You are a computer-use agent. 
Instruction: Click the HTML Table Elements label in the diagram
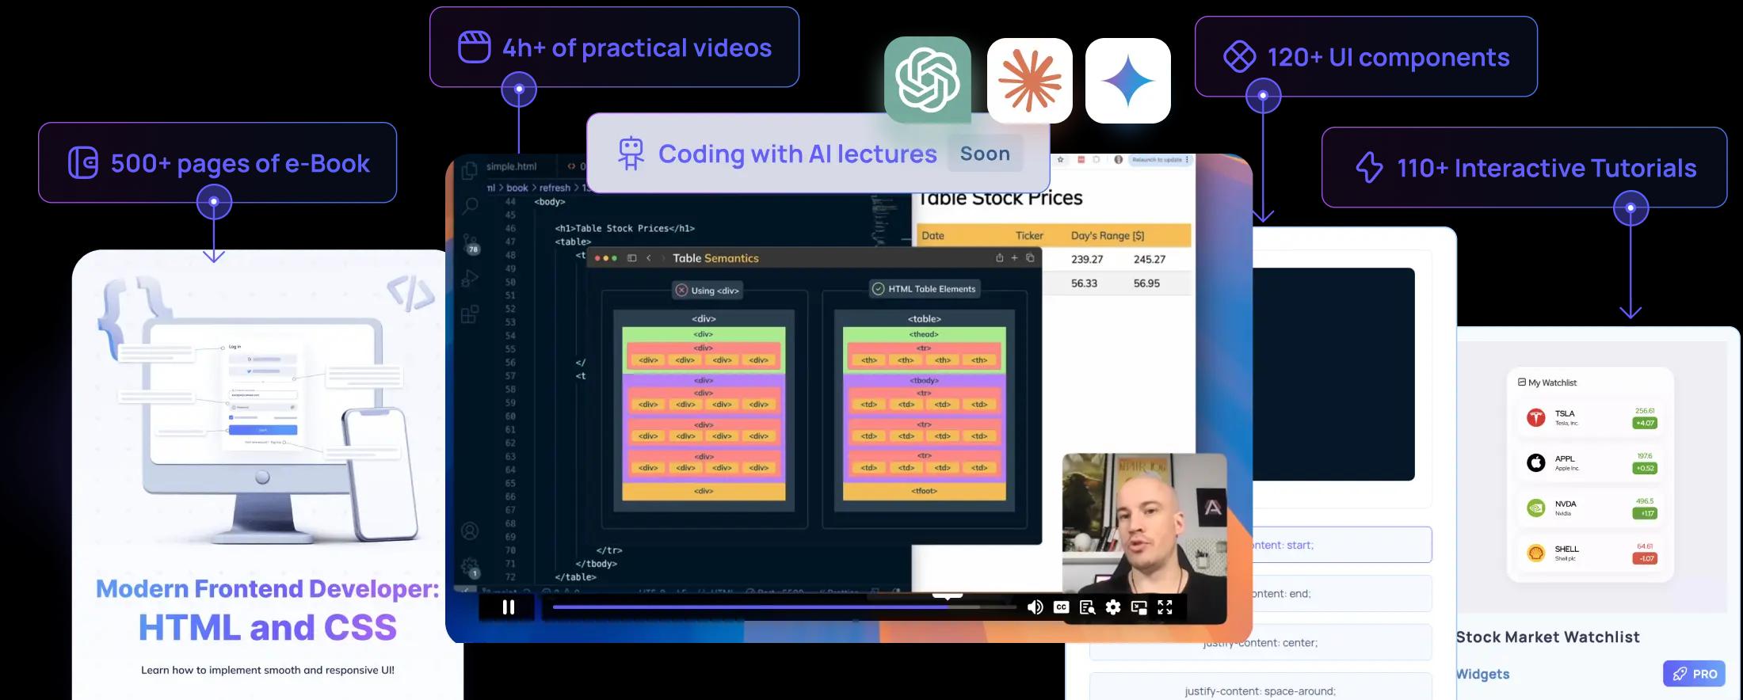coord(925,289)
